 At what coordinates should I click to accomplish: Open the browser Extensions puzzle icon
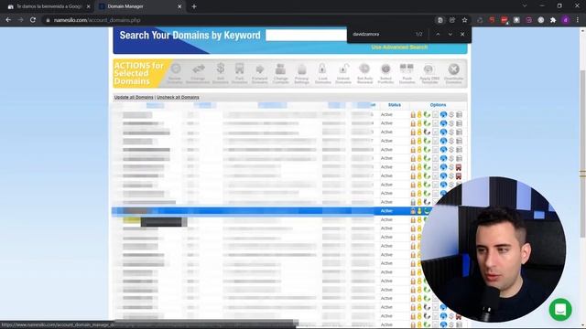pos(553,20)
